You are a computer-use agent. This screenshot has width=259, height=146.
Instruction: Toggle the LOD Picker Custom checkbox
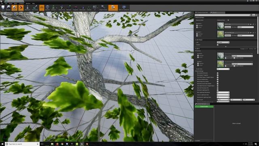point(218,45)
